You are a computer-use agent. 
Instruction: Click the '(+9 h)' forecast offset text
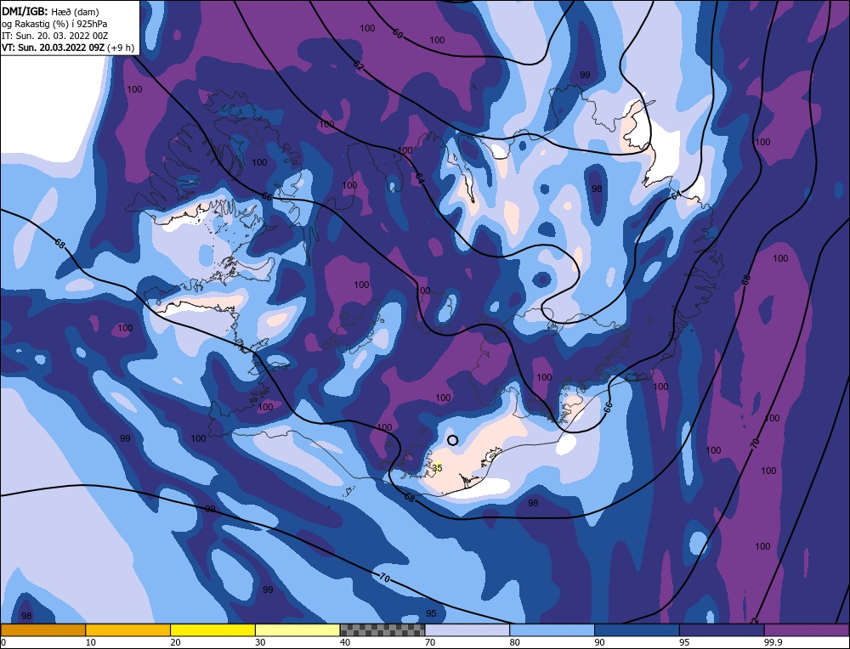tap(121, 48)
